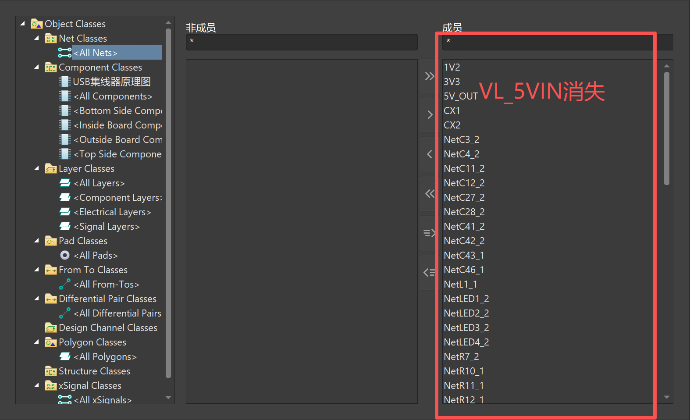Click the Polygon Classes folder icon

pyautogui.click(x=51, y=342)
